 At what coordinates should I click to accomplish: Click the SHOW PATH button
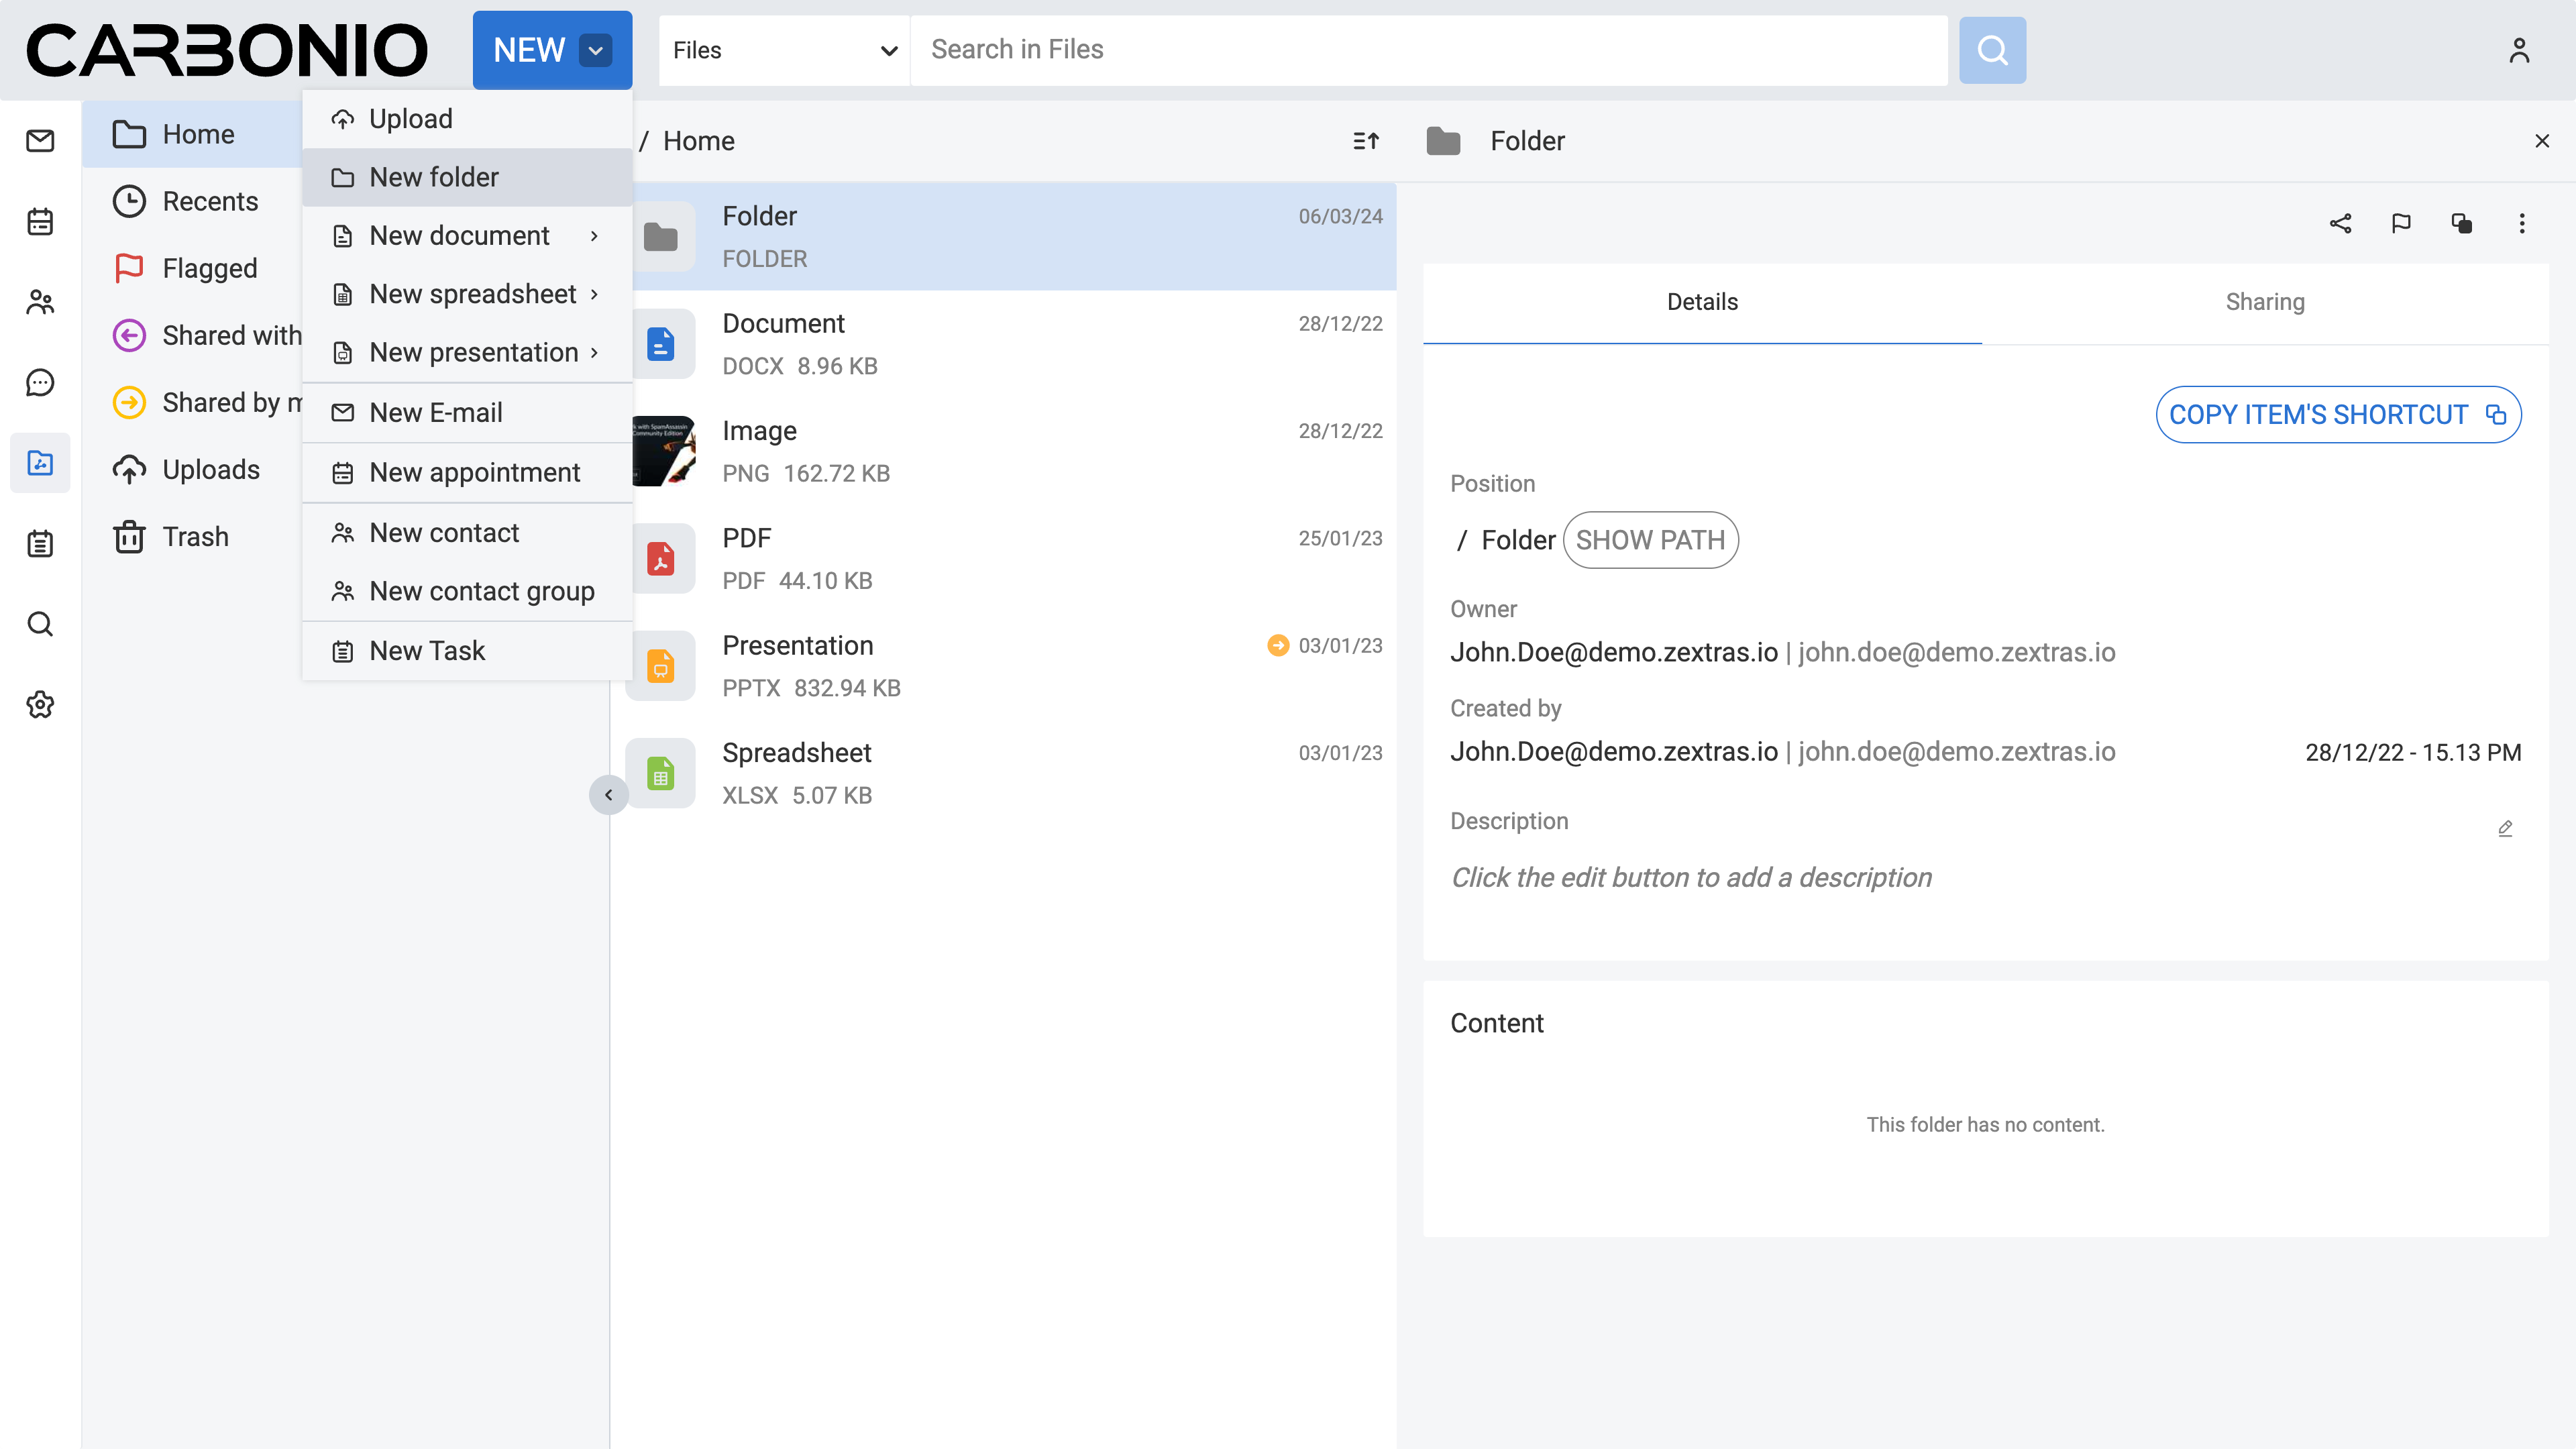(1650, 540)
